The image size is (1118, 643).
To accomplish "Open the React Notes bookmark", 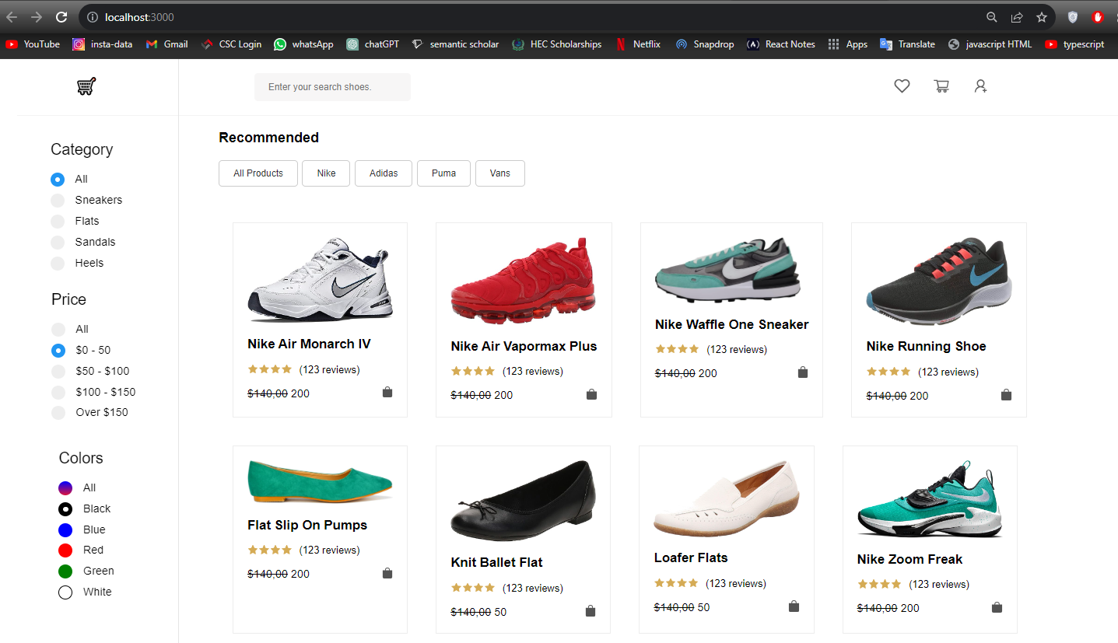I will [x=781, y=44].
